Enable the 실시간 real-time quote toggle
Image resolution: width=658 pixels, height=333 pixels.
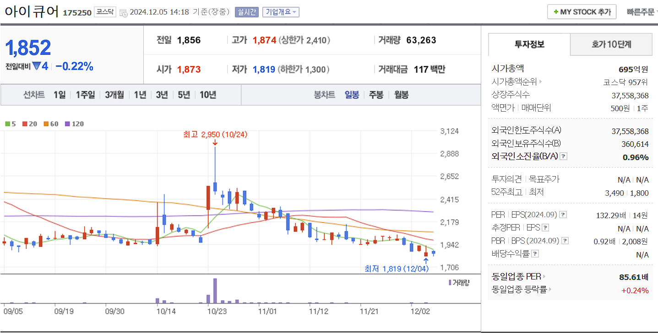pyautogui.click(x=247, y=11)
